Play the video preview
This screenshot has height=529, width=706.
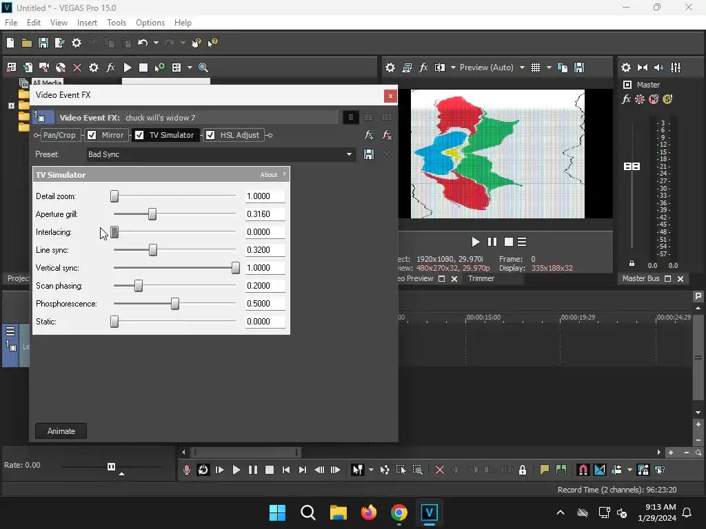476,242
